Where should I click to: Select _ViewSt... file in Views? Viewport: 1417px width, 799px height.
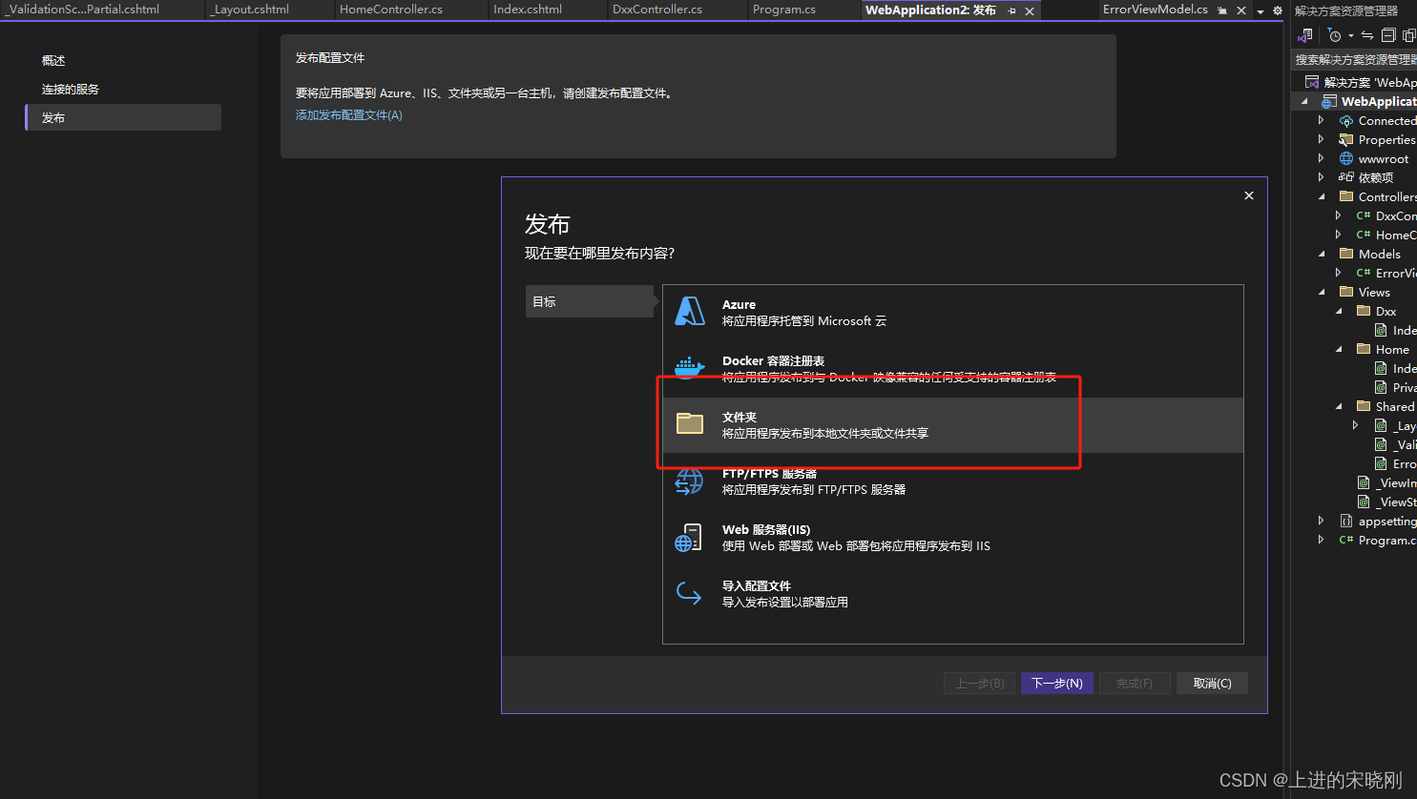[1396, 502]
